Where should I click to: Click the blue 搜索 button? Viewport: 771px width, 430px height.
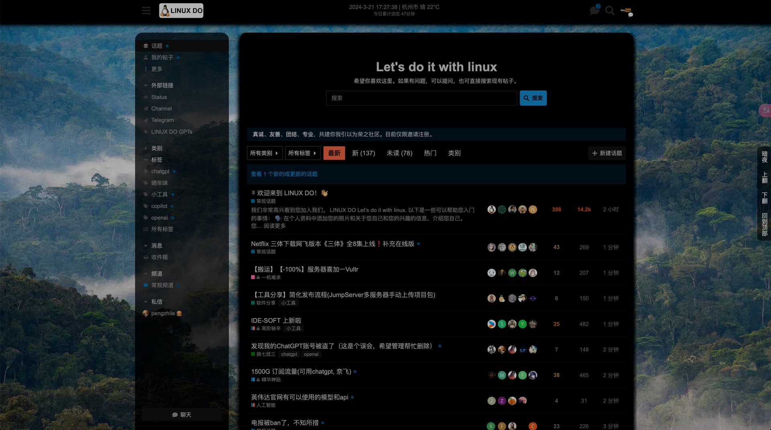533,98
